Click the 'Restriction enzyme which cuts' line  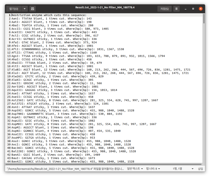[49, 15]
